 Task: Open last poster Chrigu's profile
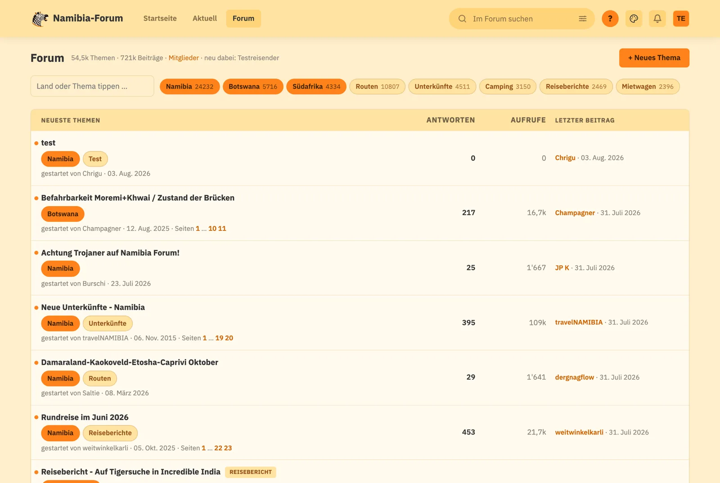(565, 158)
